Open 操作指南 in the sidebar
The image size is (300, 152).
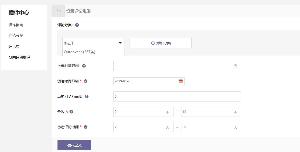coord(16,25)
